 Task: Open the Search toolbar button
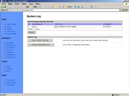pos(26,7)
